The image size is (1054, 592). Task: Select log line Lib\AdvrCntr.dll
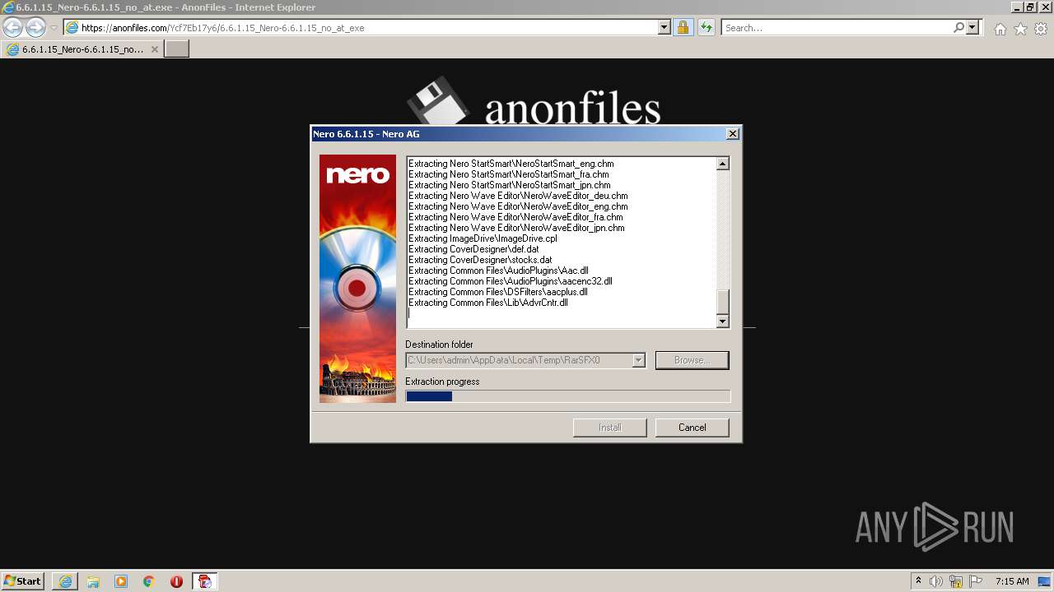coord(488,303)
